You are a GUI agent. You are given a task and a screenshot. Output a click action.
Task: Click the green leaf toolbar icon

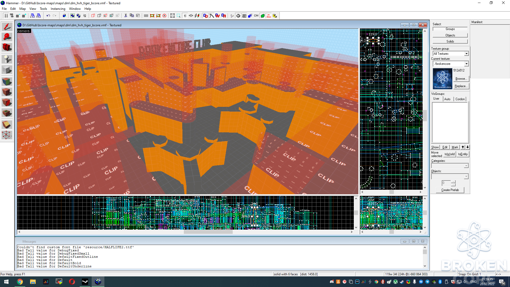click(263, 16)
